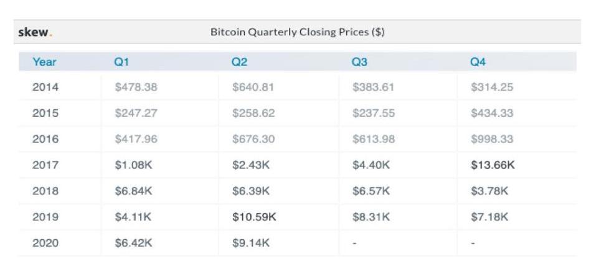This screenshot has height=277, width=594.
Task: Click the 2015 Q4 value $434.33
Action: 492,113
